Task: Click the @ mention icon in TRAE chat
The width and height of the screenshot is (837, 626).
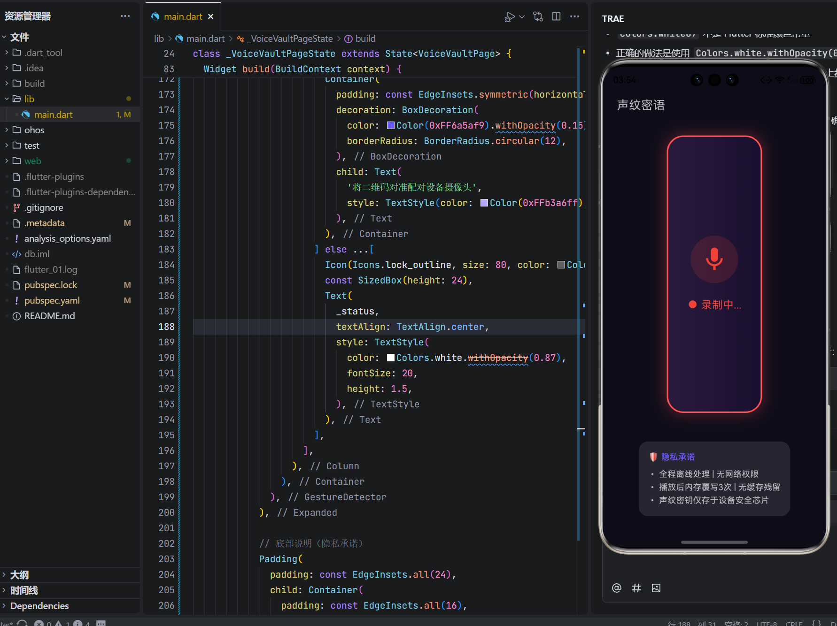Action: click(x=617, y=588)
